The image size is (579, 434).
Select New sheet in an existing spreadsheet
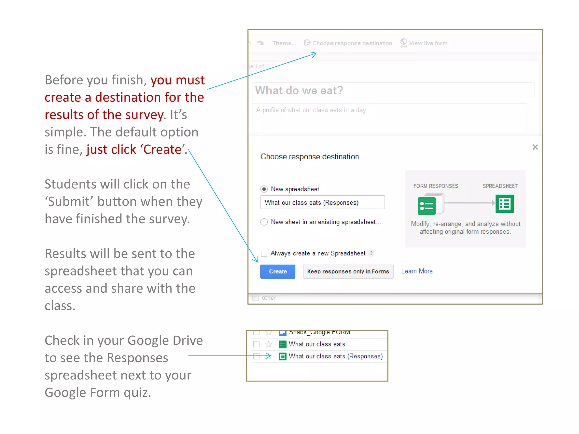point(264,222)
